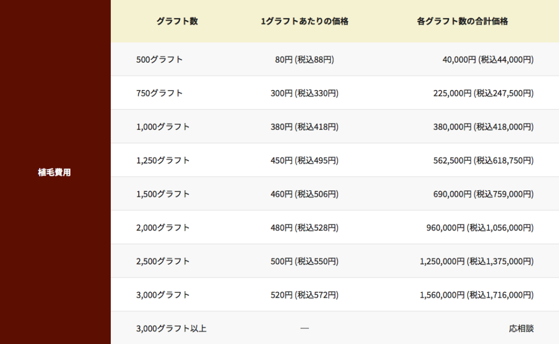Click the 40,000円 (税込44,000円) total price
This screenshot has width=559, height=344.
(487, 59)
